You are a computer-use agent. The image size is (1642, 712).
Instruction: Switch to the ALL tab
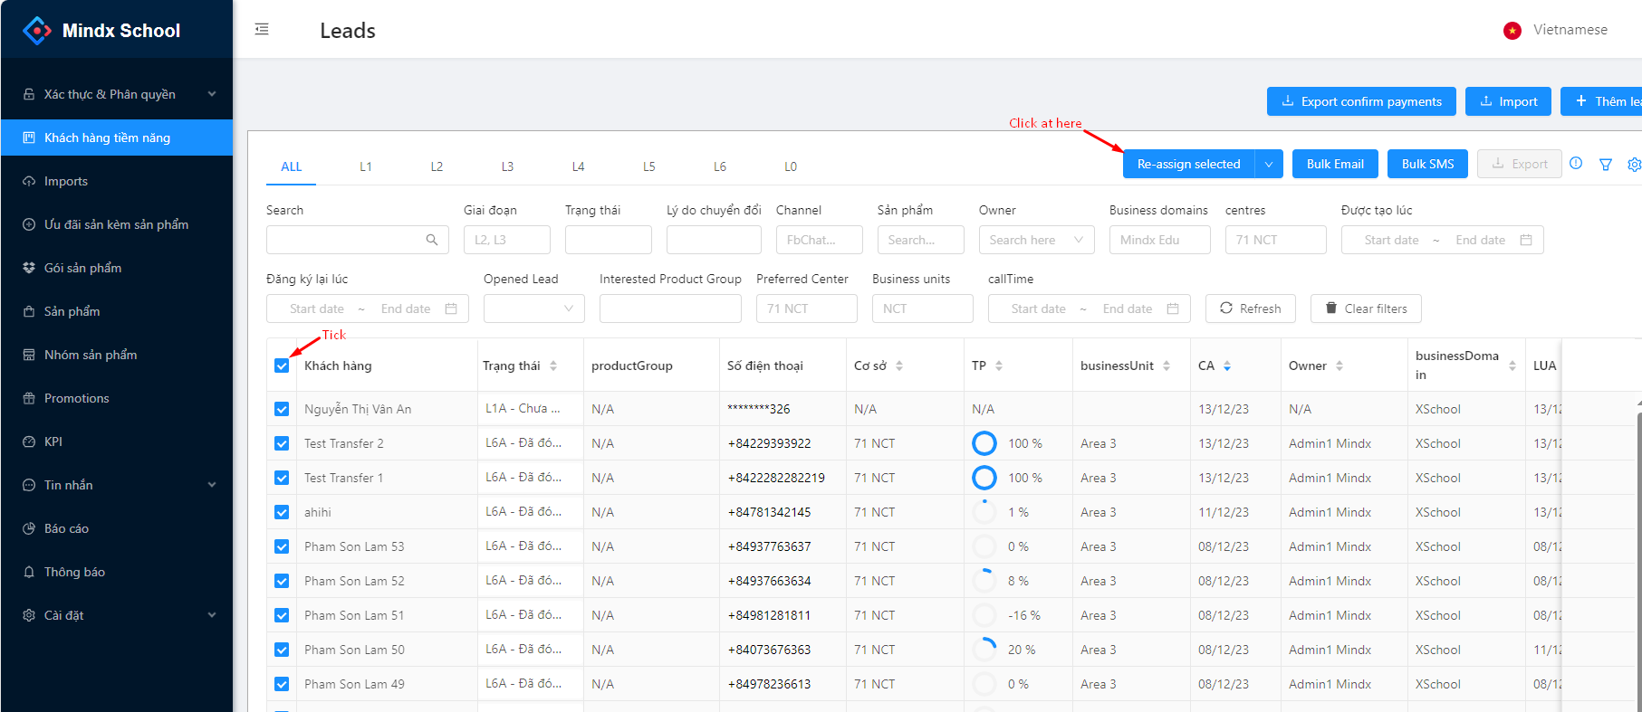tap(292, 166)
